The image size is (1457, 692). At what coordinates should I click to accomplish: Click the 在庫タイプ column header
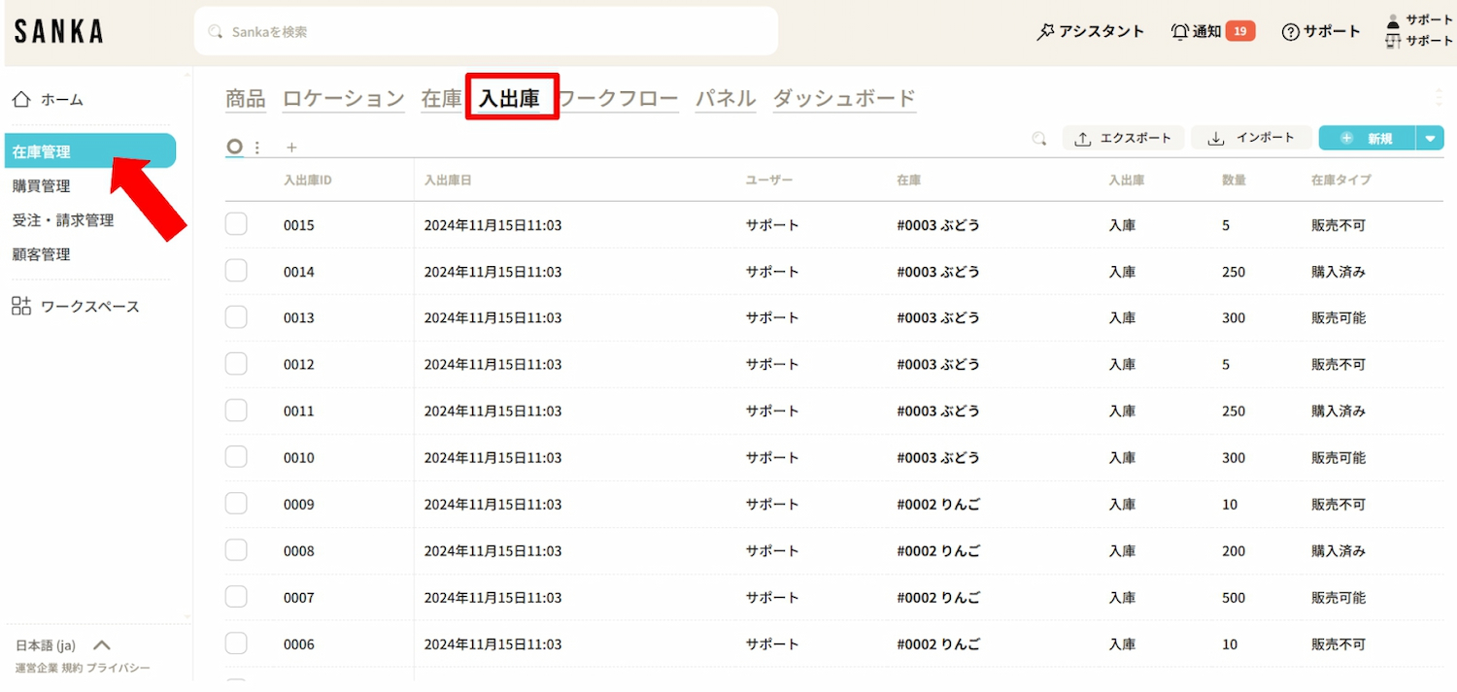tap(1340, 180)
